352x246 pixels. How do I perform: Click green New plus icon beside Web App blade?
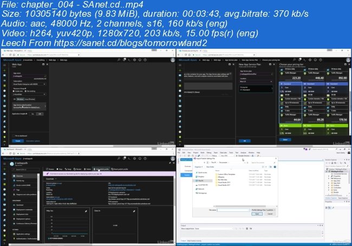tap(4, 70)
